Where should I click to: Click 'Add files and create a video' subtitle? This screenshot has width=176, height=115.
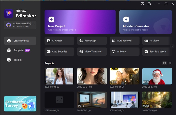pos(62,30)
